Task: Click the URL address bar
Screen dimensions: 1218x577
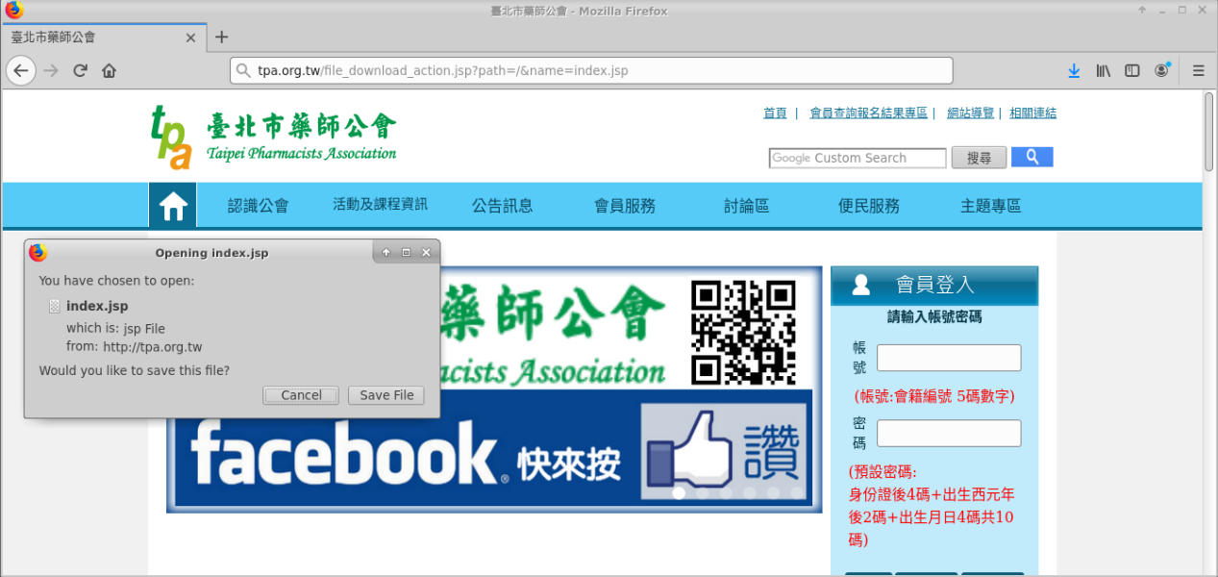Action: click(591, 70)
